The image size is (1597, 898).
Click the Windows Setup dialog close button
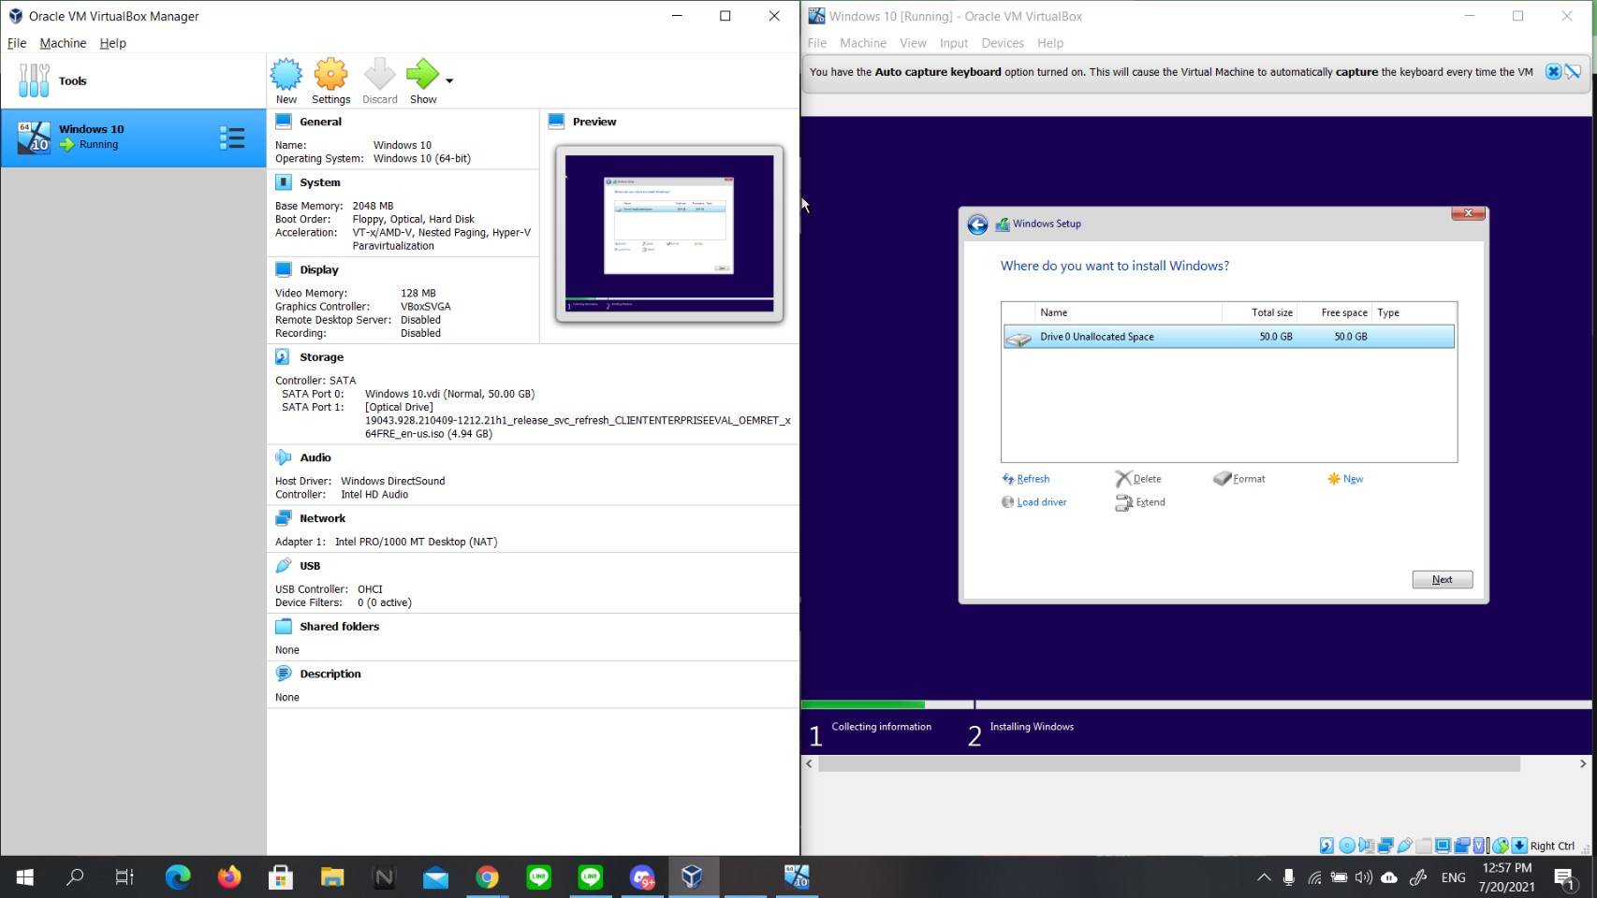click(x=1468, y=214)
